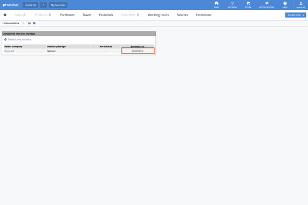The image size is (308, 205).
Task: Open the Travel menu
Action: (87, 15)
